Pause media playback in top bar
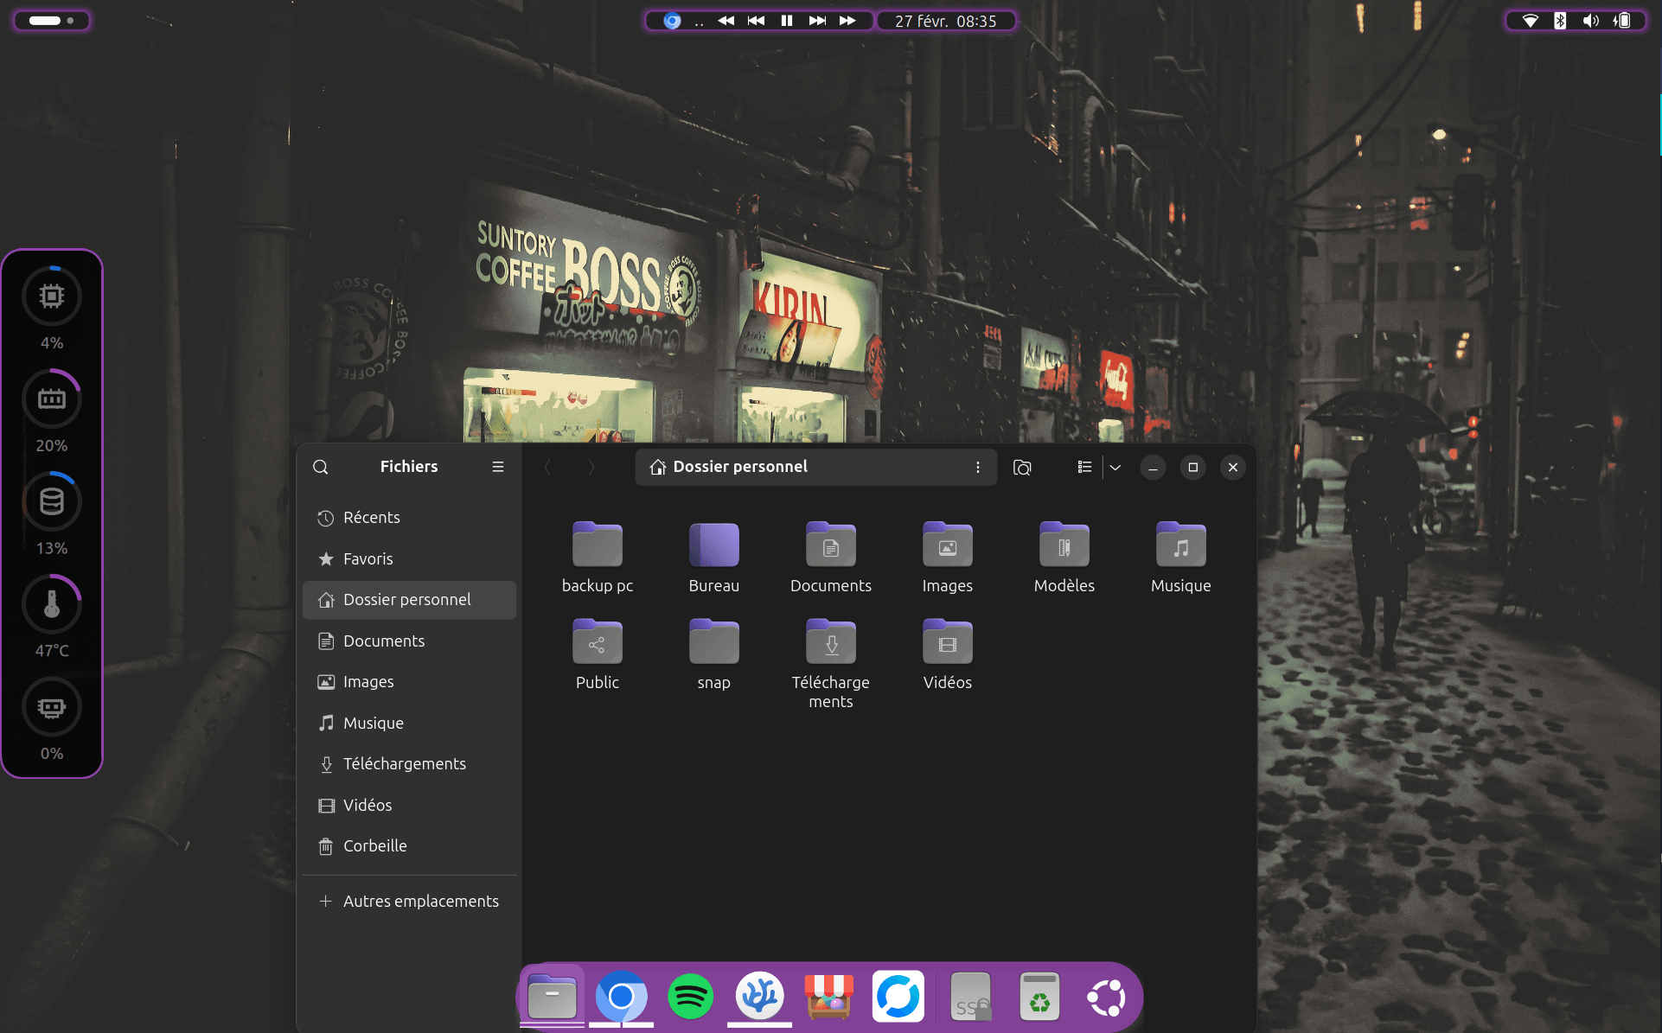 pos(787,21)
